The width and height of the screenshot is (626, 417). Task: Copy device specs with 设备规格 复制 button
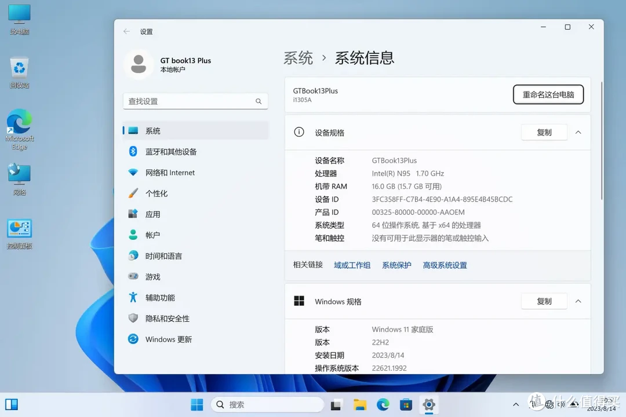point(544,133)
